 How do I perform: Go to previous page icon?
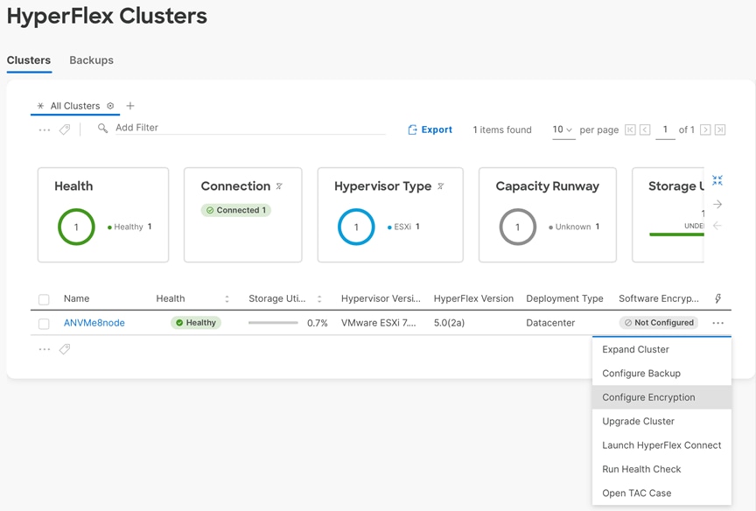pos(645,129)
